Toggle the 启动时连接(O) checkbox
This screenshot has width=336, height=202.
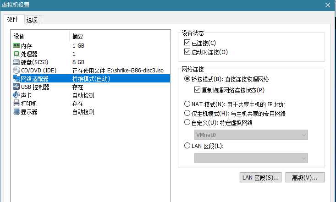pos(187,52)
